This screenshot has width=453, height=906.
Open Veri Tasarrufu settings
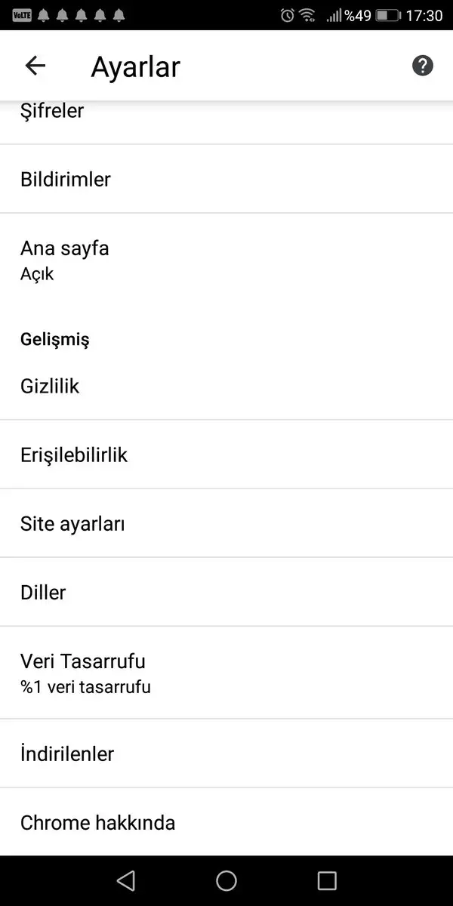click(83, 672)
